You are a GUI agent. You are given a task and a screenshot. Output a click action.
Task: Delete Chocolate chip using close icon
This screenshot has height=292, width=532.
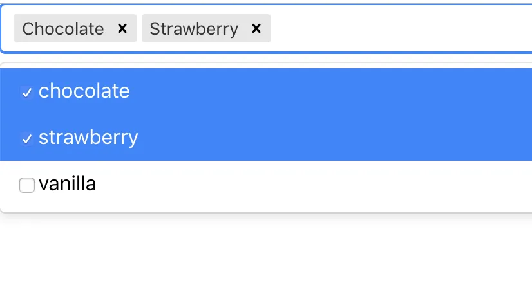click(122, 28)
